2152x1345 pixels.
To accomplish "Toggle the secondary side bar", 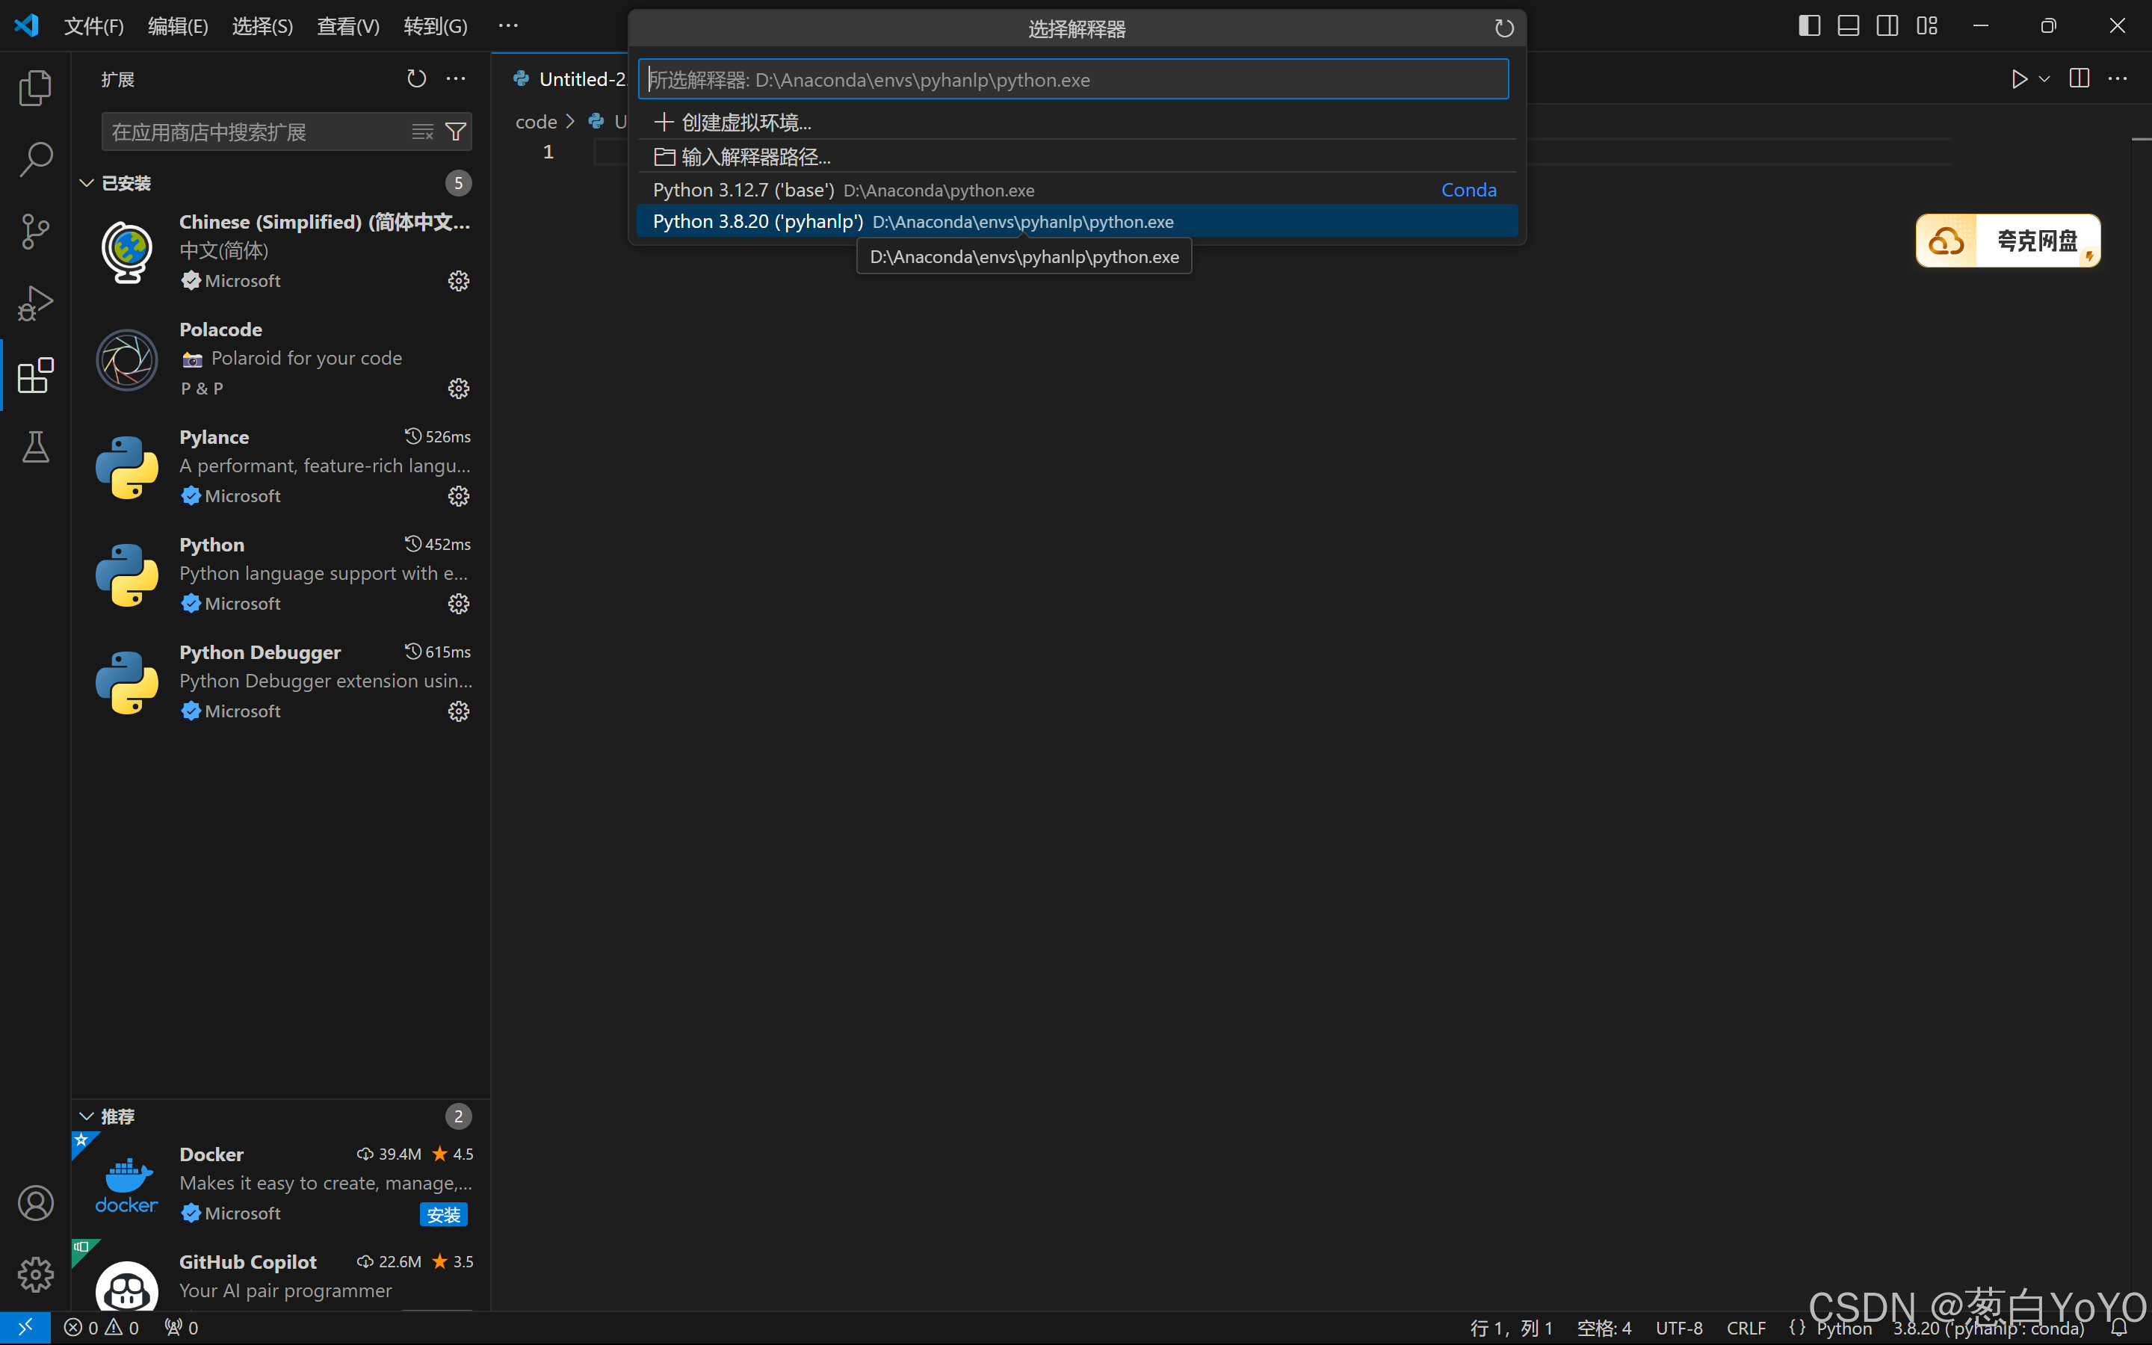I will coord(1887,26).
